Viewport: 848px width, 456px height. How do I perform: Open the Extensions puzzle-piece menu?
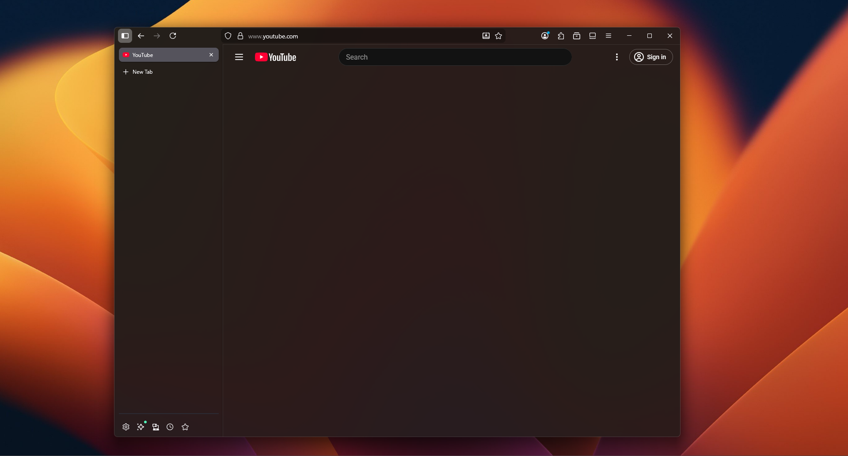pos(561,36)
